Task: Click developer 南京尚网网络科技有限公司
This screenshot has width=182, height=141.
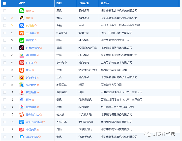Action: [x=116, y=122]
